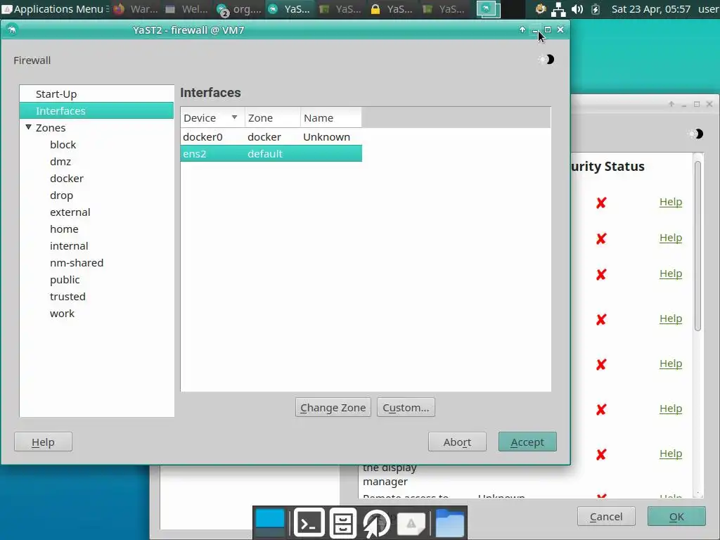Select the YaST taskbar entry with the lock icon

[392, 8]
